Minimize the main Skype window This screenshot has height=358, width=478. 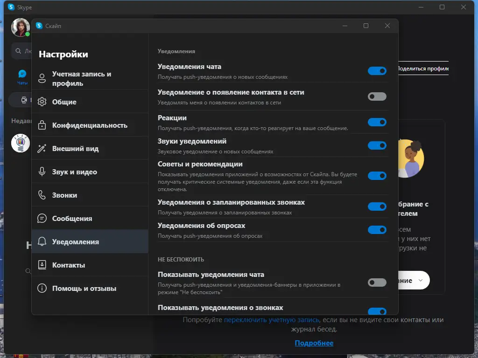(421, 7)
